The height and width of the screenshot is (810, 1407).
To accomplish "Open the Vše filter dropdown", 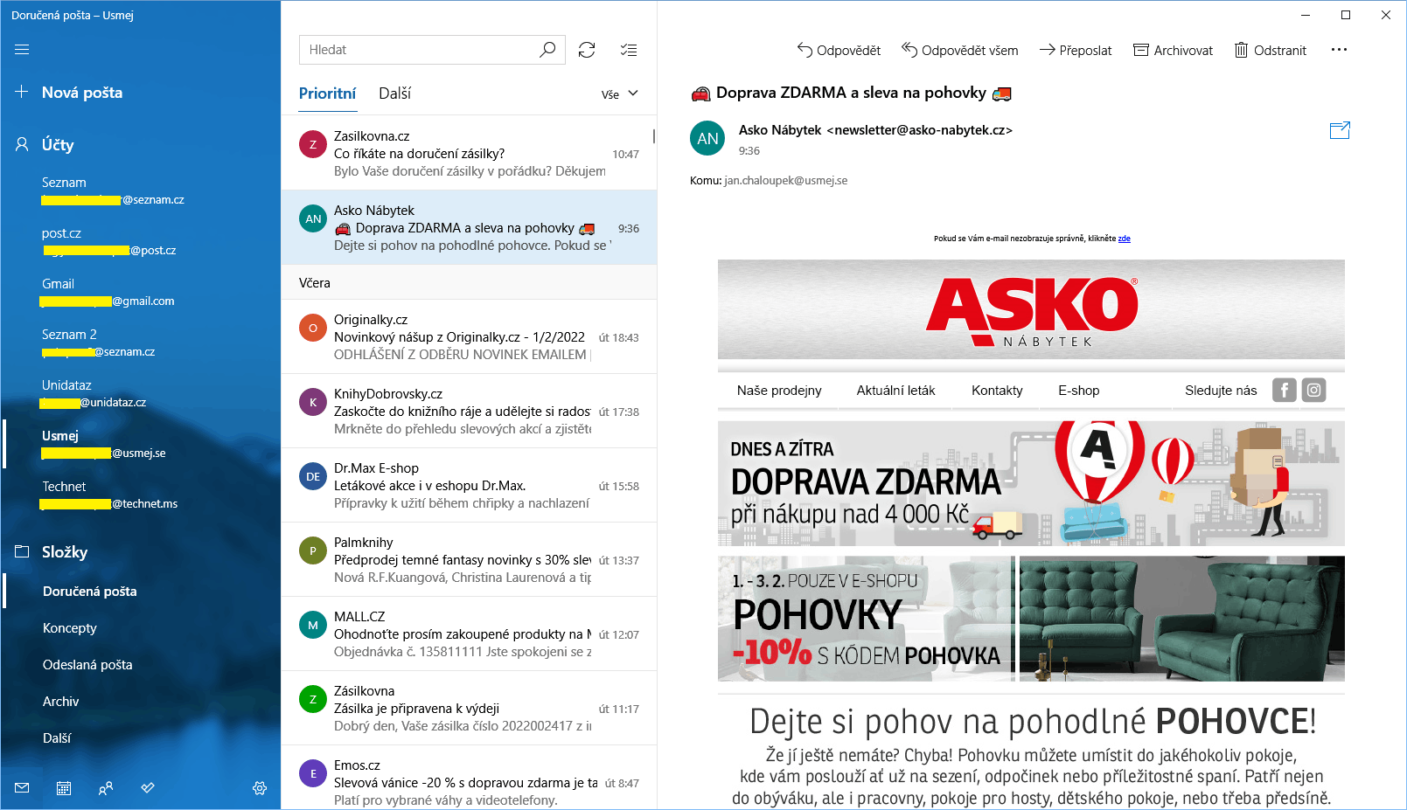I will pos(620,94).
